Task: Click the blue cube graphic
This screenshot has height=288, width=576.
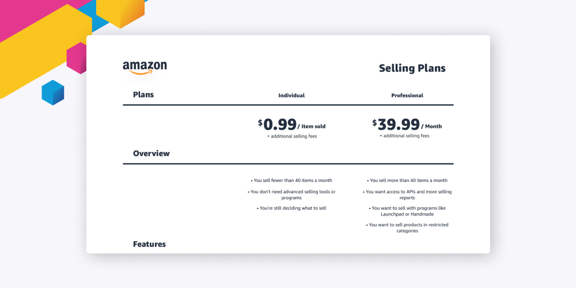Action: coord(53,93)
